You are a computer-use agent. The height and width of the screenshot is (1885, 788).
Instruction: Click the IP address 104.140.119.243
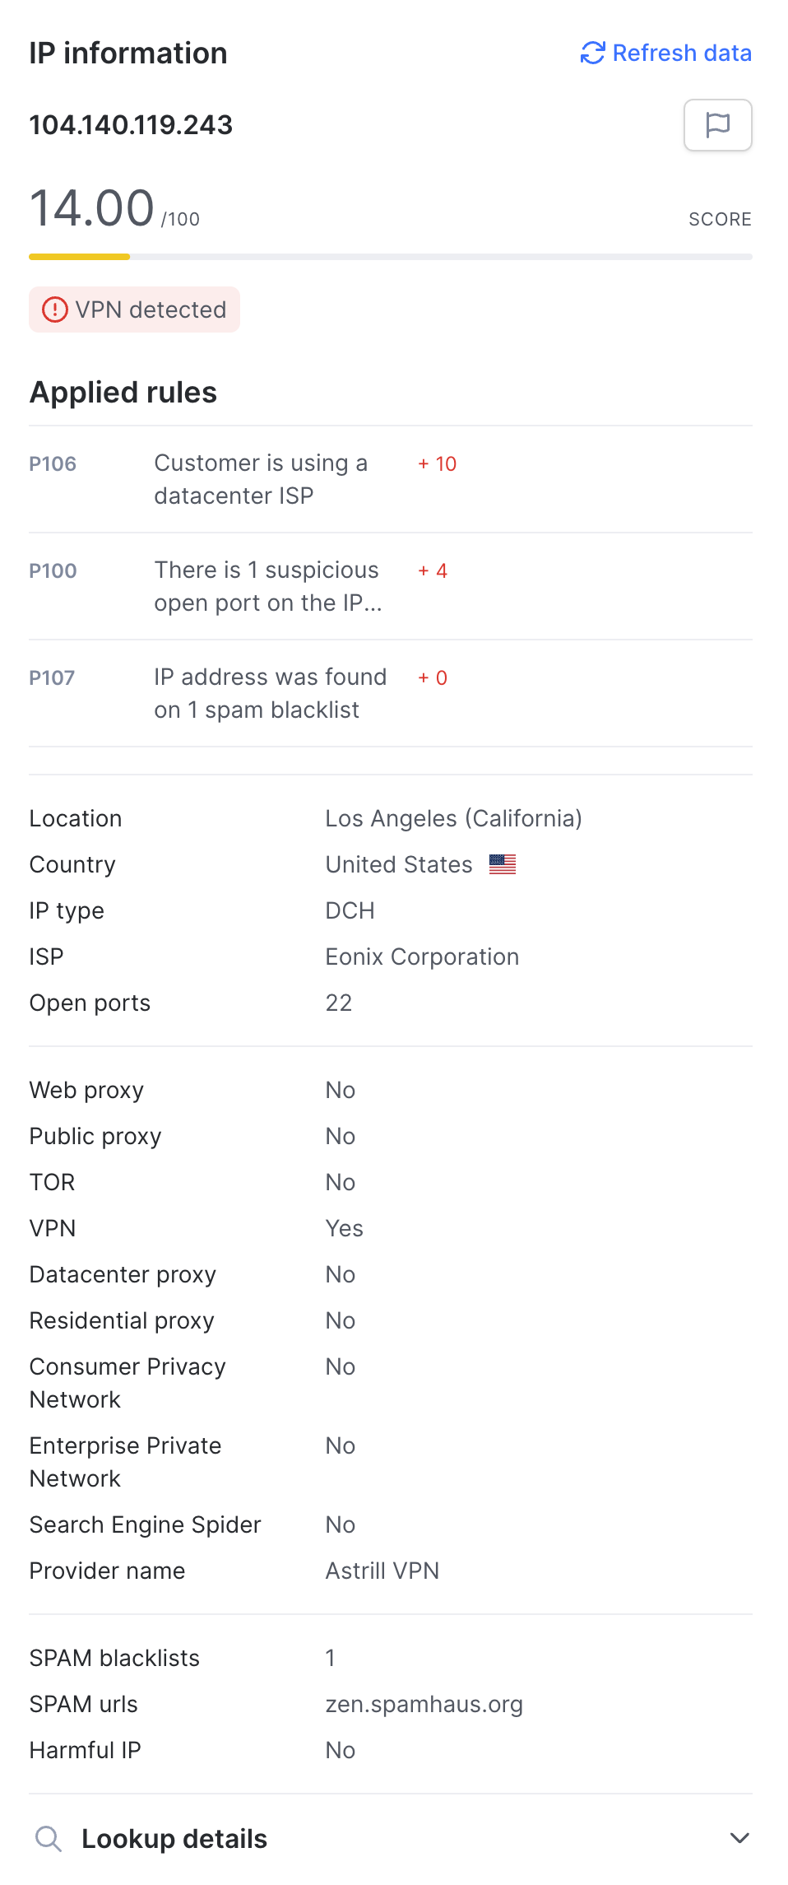tap(131, 125)
